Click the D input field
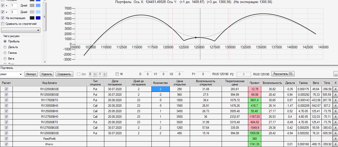Image resolution: width=338 pixels, height=147 pixels. click(148, 74)
